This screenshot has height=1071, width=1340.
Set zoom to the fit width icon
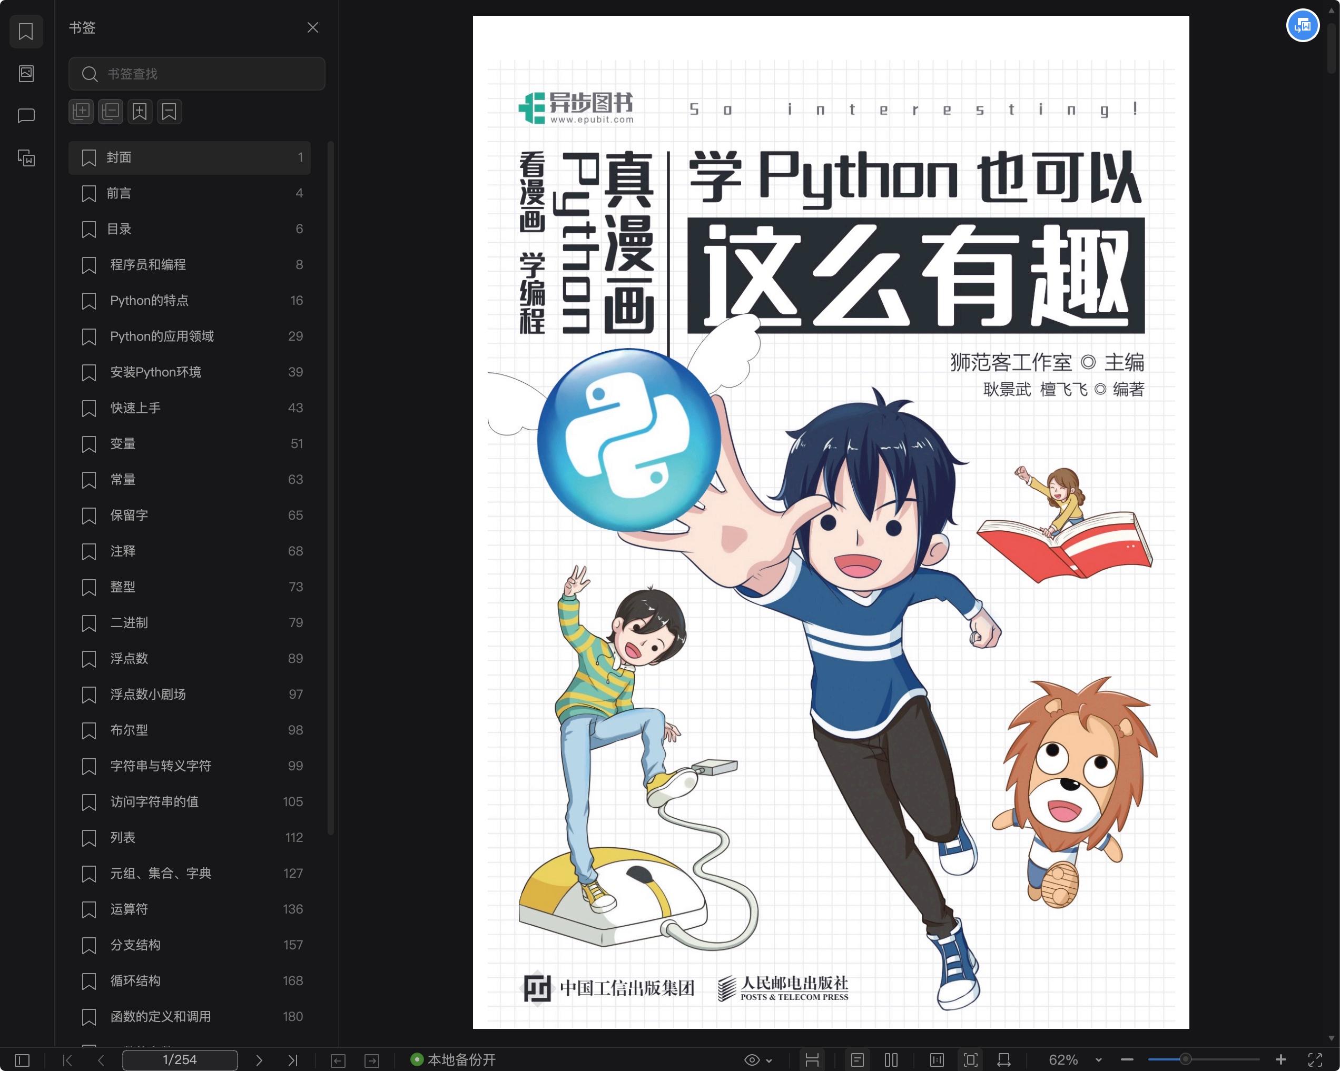click(x=1004, y=1060)
